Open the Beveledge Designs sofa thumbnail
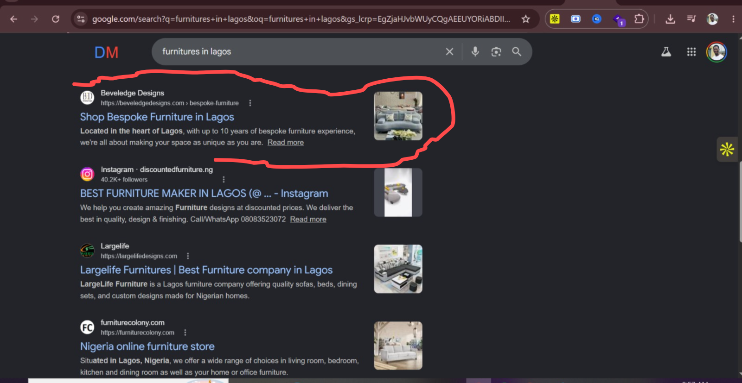 click(398, 116)
